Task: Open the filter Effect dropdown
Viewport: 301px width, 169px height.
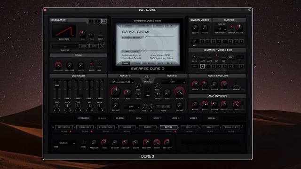Action: point(132,107)
